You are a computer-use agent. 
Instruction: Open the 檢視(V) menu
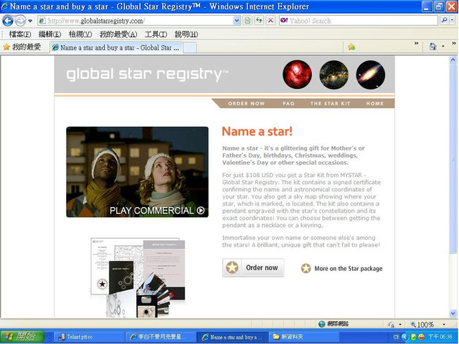80,34
